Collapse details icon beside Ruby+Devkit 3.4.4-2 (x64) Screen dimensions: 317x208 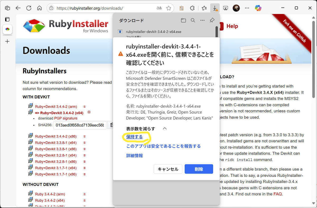coord(89,112)
